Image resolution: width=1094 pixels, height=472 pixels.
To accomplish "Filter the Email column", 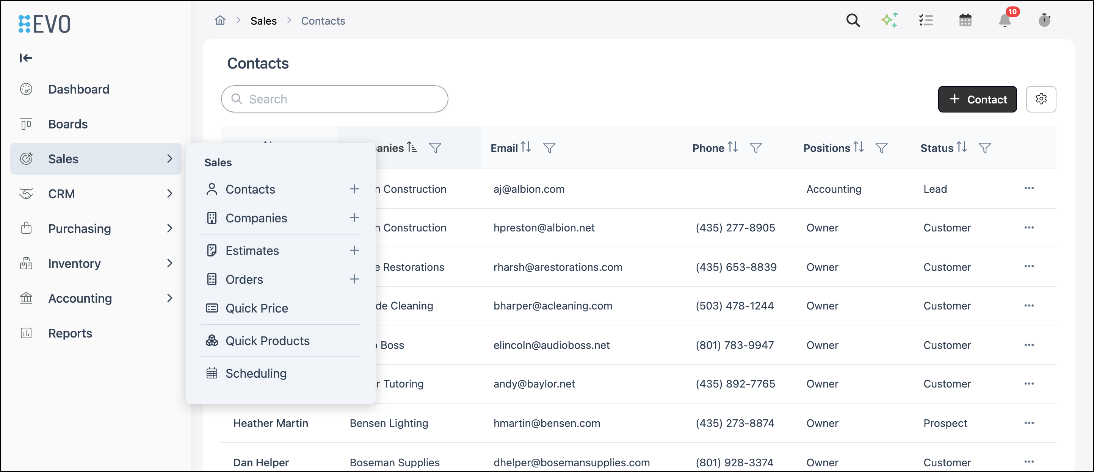I will click(x=549, y=148).
